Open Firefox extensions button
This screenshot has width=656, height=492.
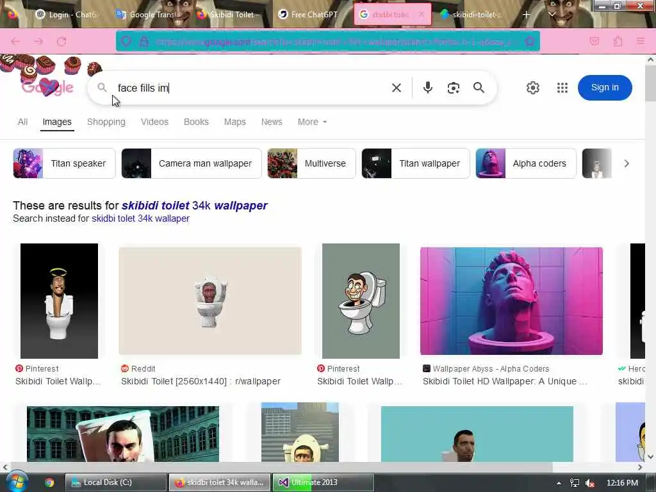pos(618,41)
